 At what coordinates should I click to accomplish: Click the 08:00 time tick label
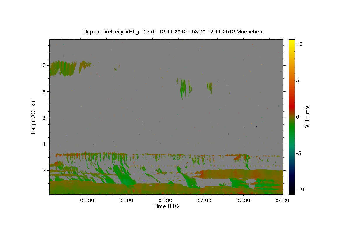(282, 200)
